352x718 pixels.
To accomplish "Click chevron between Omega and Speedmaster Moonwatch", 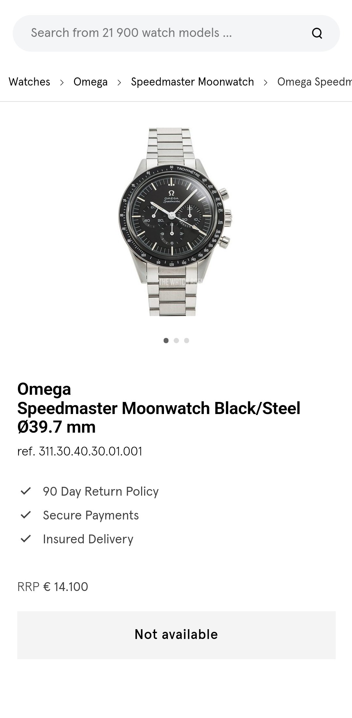I will click(119, 82).
